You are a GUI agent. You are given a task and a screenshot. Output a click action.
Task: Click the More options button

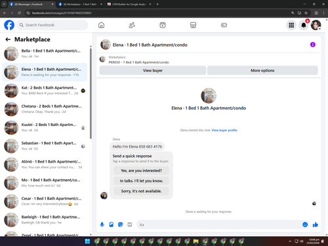[262, 70]
